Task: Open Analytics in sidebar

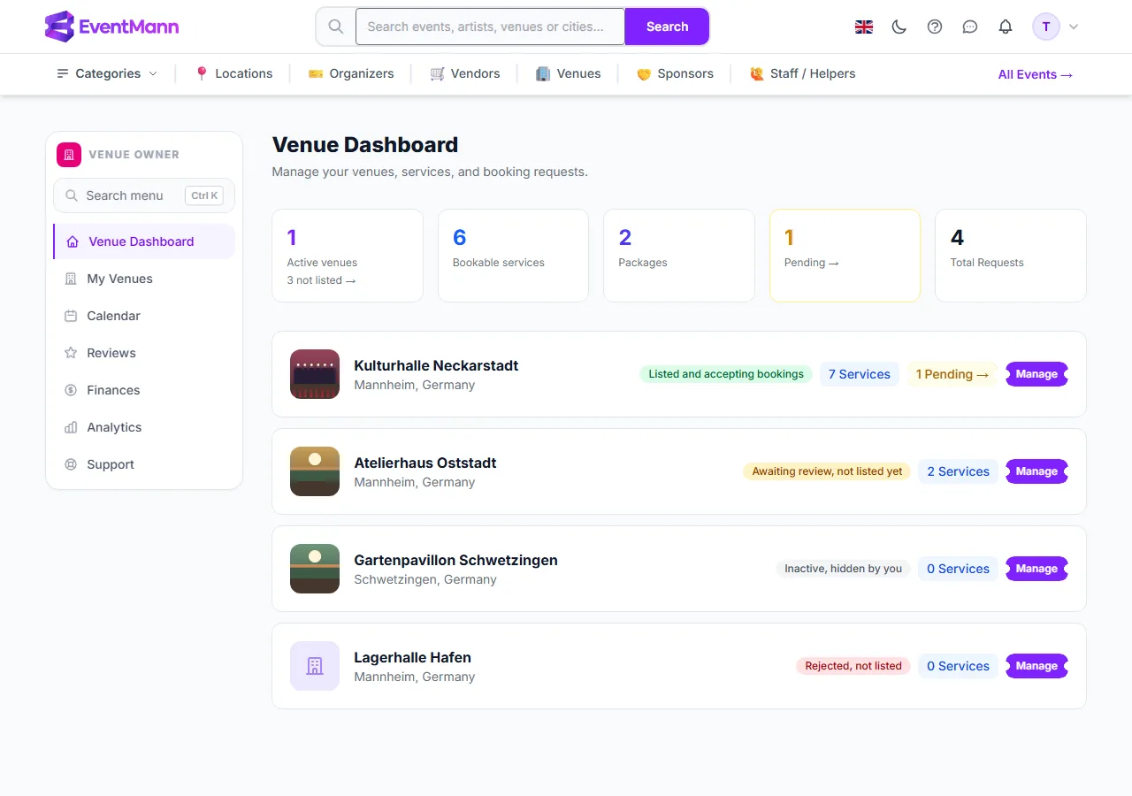Action: pos(144,427)
